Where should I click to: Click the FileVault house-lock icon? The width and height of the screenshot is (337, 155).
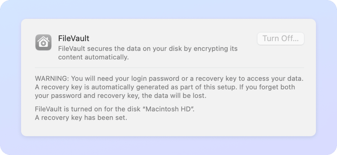pos(43,43)
